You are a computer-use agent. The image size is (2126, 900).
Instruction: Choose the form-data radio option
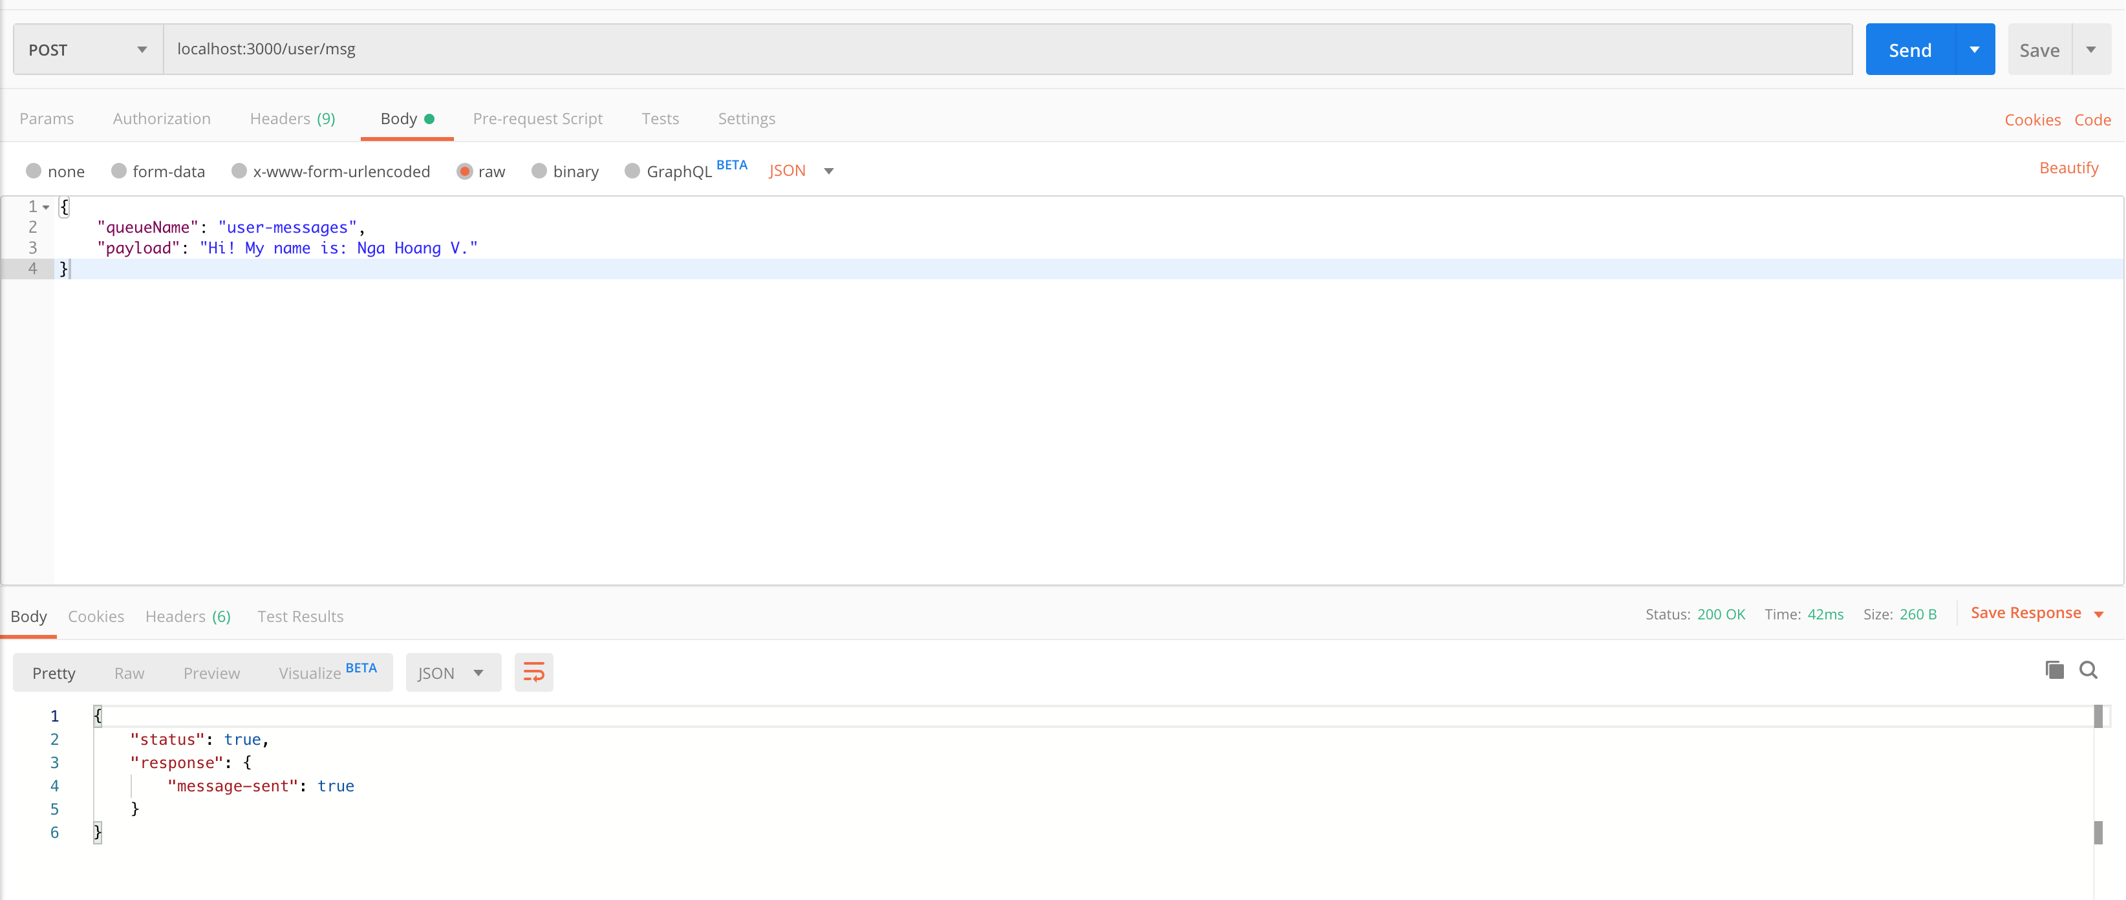tap(119, 171)
